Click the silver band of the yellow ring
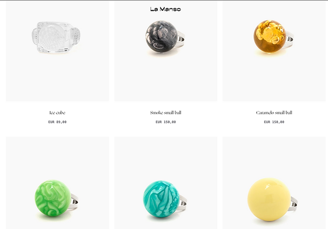Viewport: 328px width, 229px height. click(293, 204)
